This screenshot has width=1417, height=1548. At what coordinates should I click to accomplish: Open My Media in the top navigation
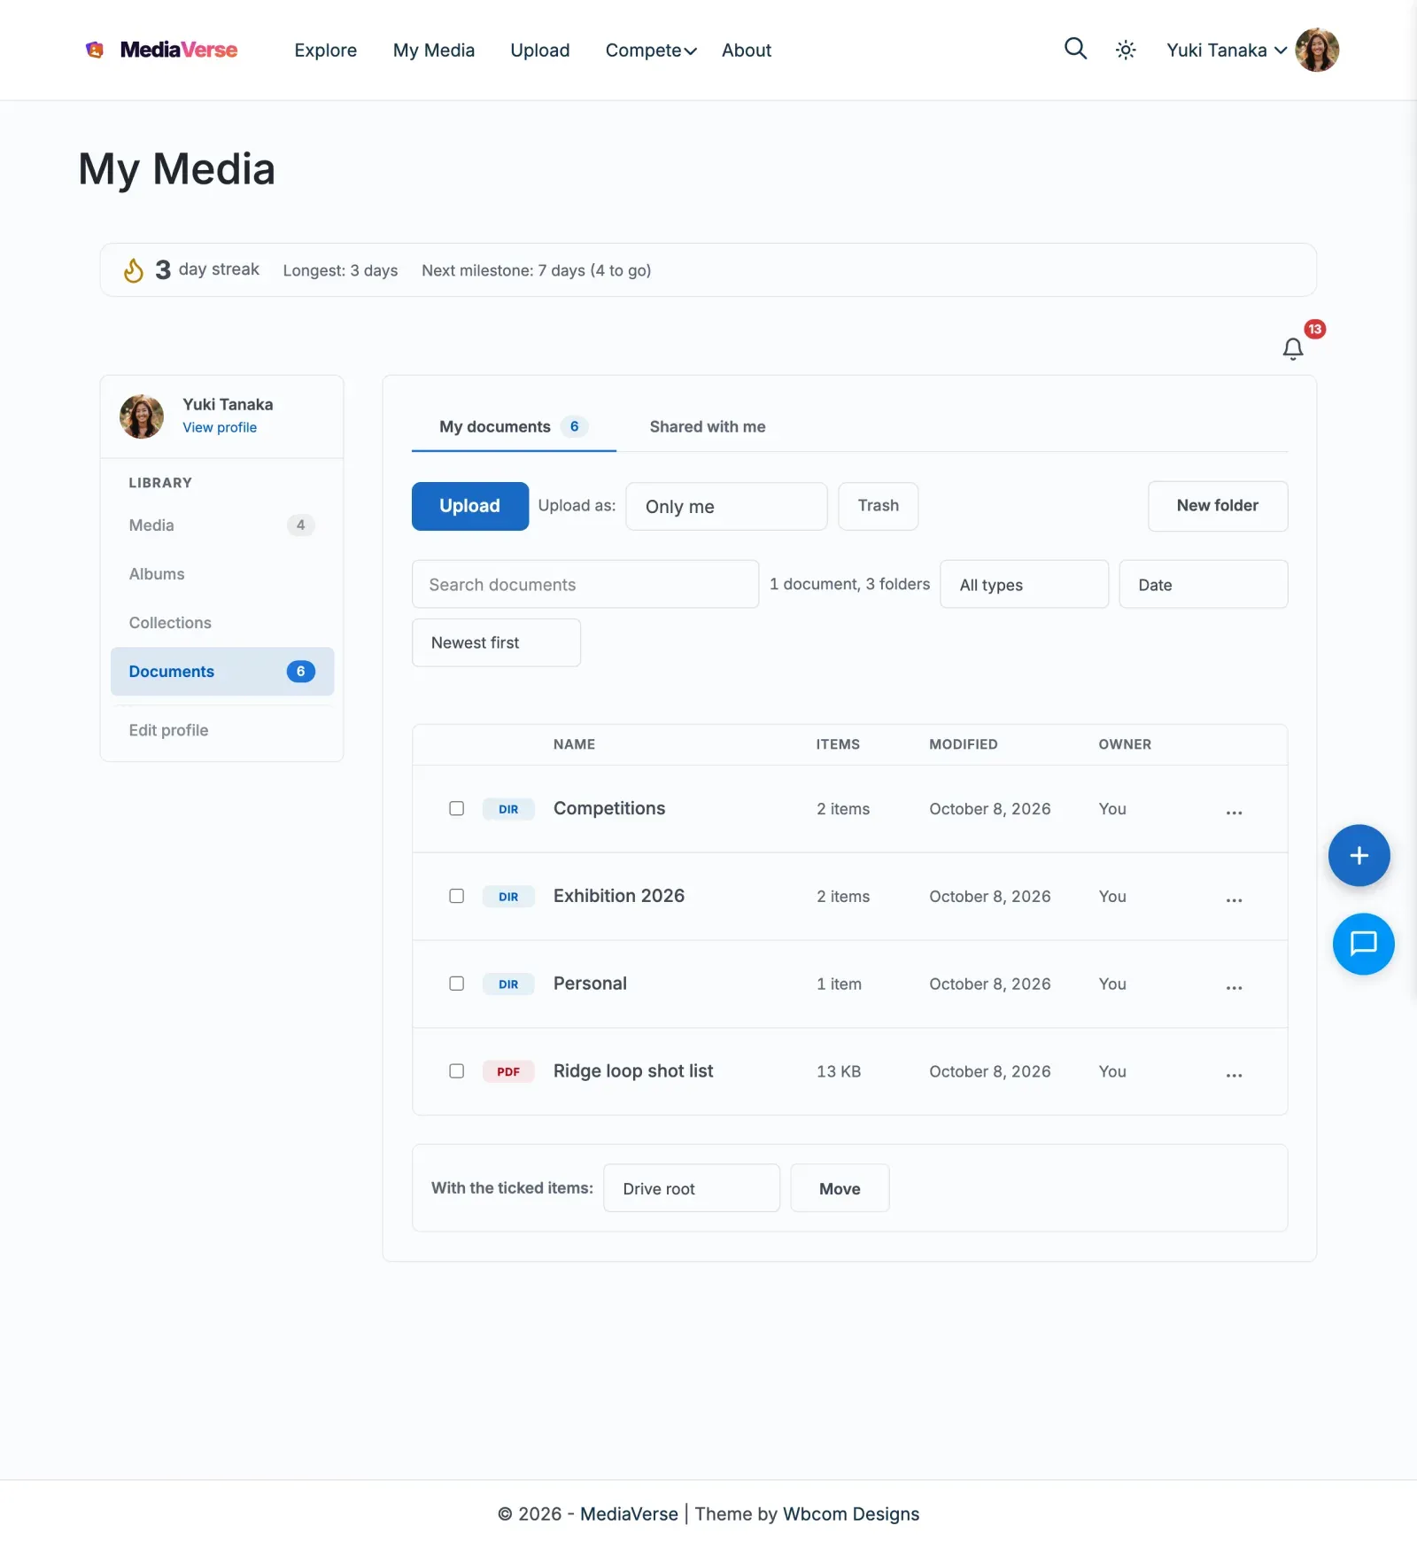click(x=434, y=51)
